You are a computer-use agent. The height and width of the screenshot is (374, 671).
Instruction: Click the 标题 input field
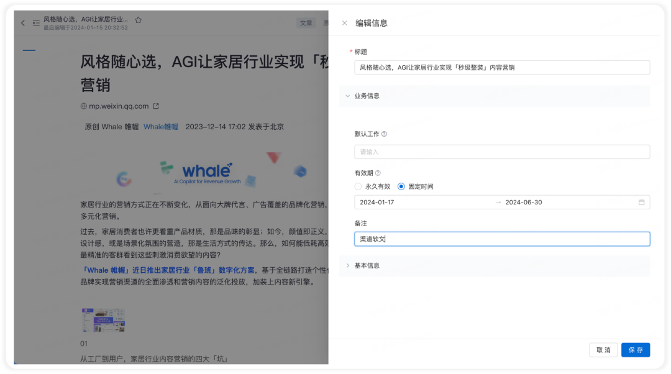[x=502, y=68]
